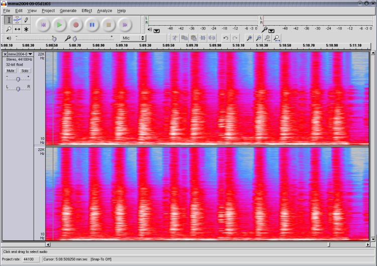Click the output speaker meter icon
Screen dimensions: 377x266
click(x=150, y=30)
